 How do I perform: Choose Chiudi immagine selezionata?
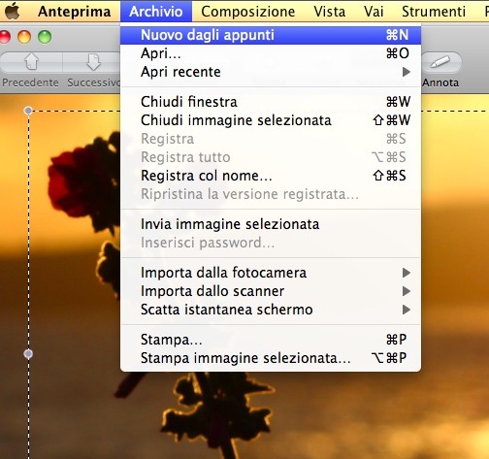271,120
